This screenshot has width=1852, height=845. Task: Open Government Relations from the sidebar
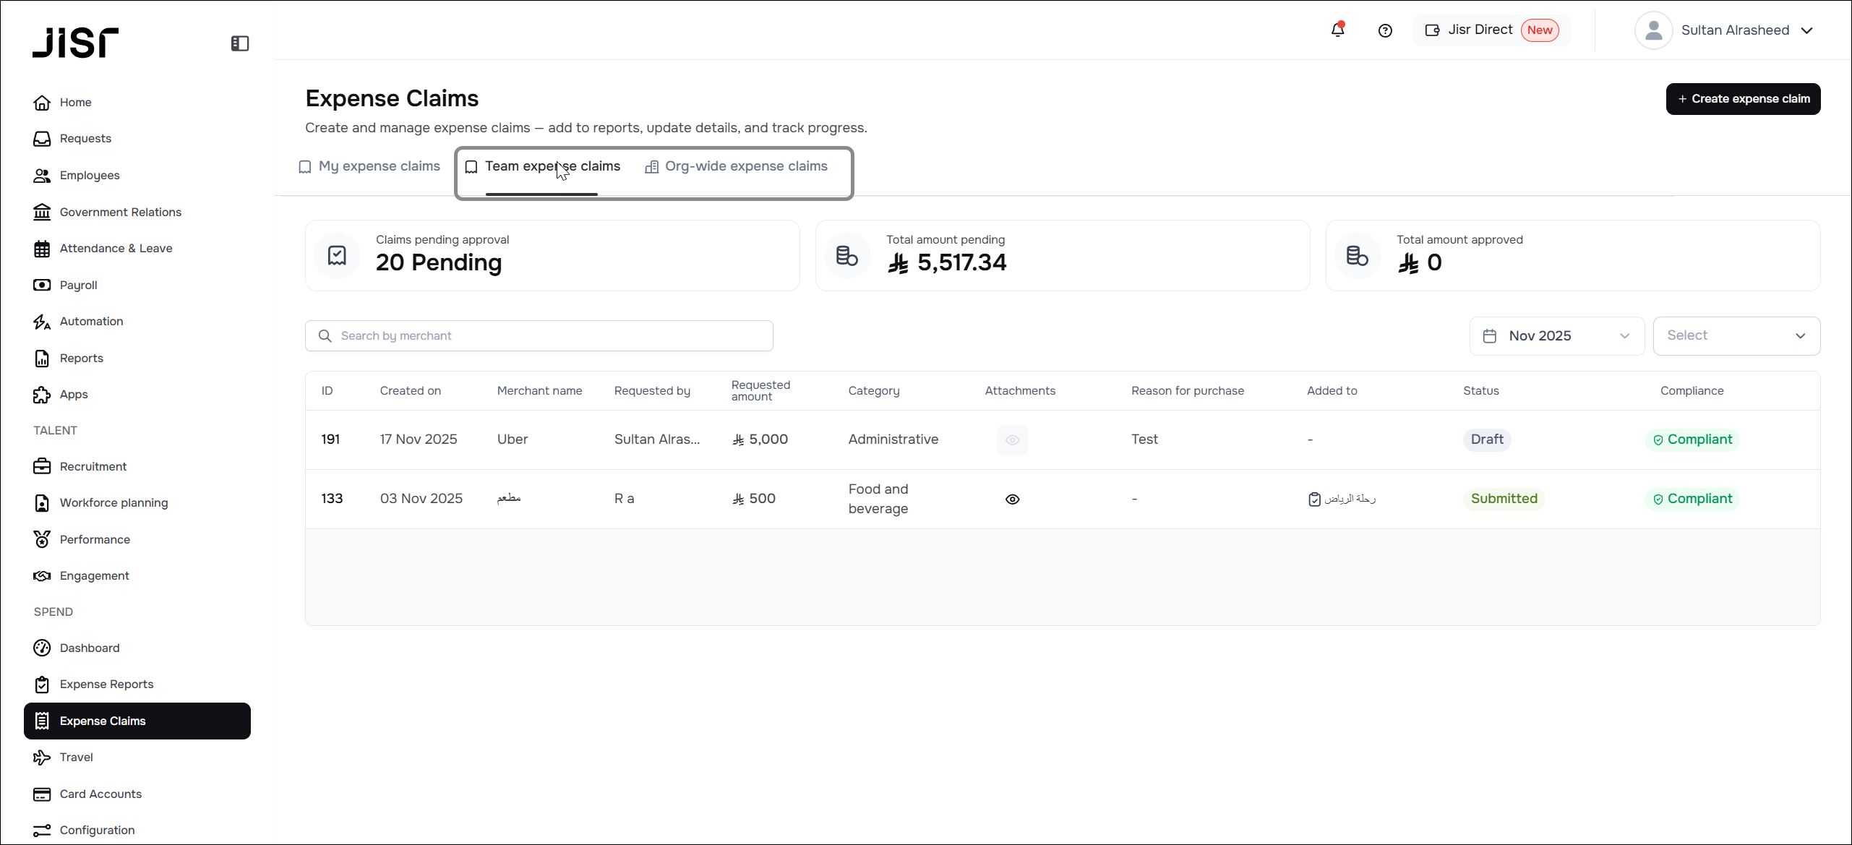point(120,212)
